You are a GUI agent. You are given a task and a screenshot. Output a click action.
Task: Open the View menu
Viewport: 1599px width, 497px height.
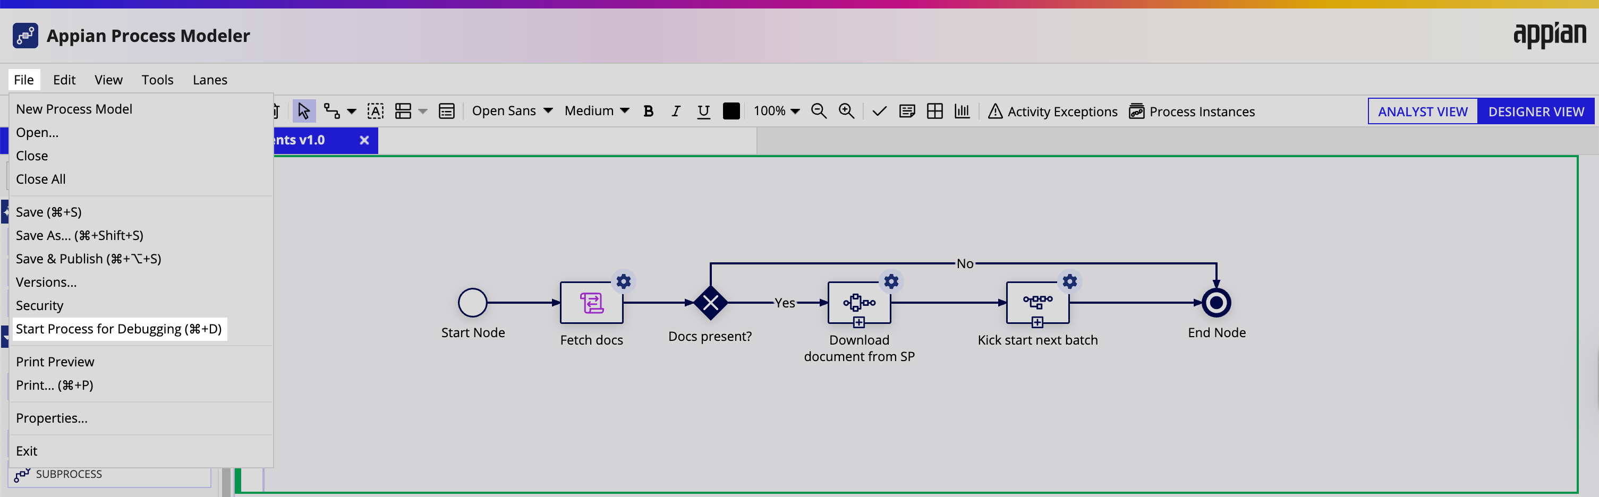click(108, 80)
